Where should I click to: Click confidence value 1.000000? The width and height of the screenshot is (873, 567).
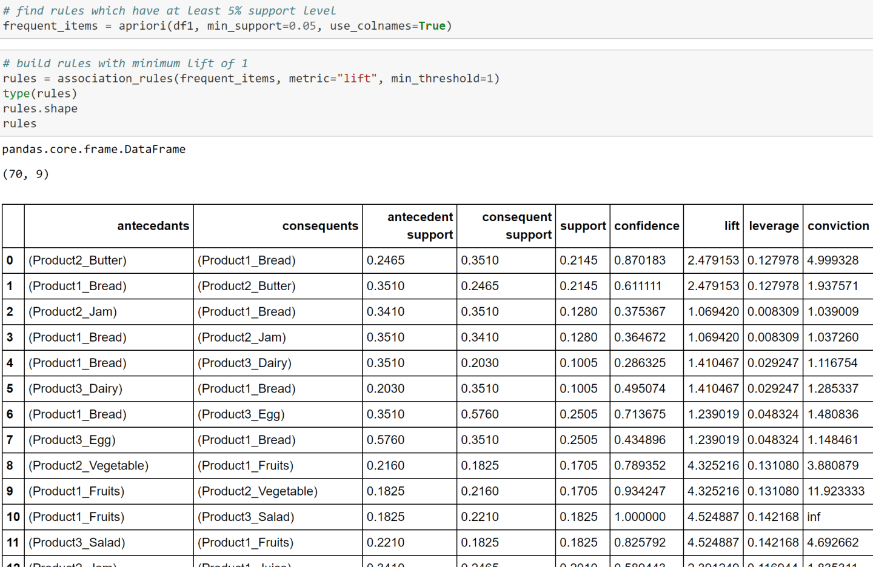pos(640,517)
